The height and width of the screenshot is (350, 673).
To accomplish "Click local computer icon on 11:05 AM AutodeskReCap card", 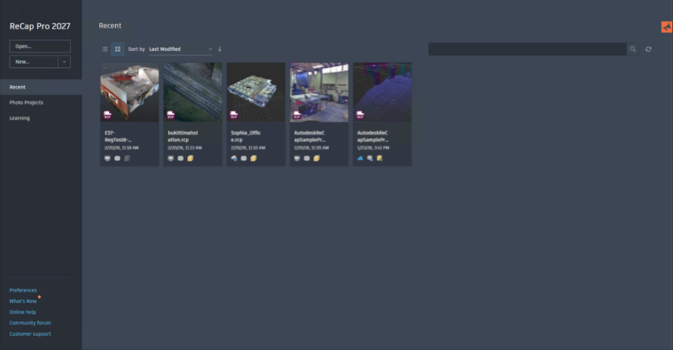I will (x=297, y=159).
